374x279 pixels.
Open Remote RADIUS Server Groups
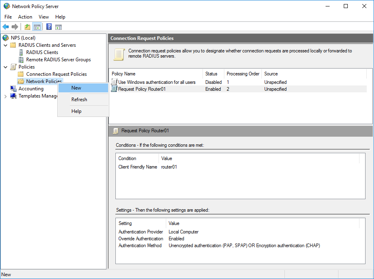pyautogui.click(x=22, y=59)
